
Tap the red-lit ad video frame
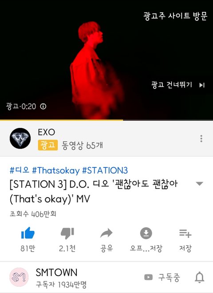(x=97, y=70)
